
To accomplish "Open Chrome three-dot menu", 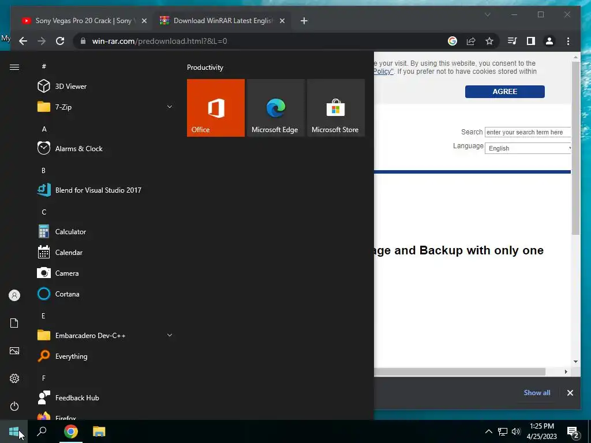I will point(568,41).
